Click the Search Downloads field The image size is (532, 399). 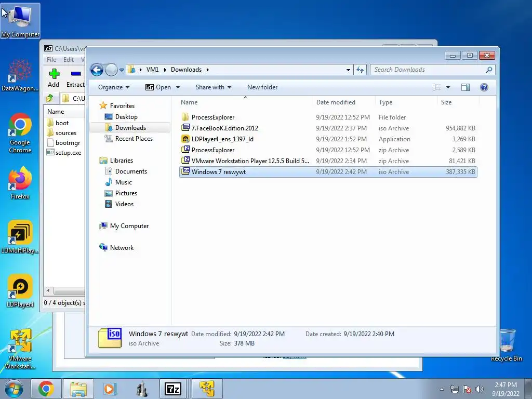point(428,70)
